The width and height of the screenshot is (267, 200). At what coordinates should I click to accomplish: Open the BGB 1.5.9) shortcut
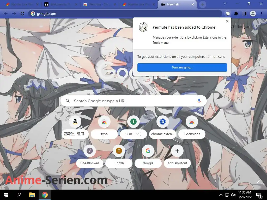(133, 127)
